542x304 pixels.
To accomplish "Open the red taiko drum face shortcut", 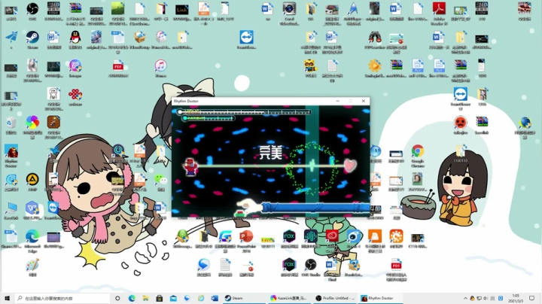I will click(x=461, y=123).
